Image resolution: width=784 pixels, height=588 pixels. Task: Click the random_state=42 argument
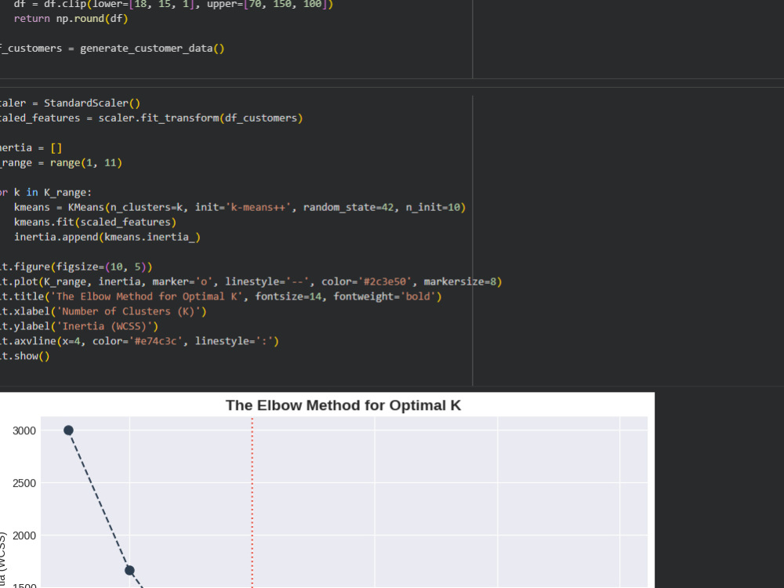(349, 207)
